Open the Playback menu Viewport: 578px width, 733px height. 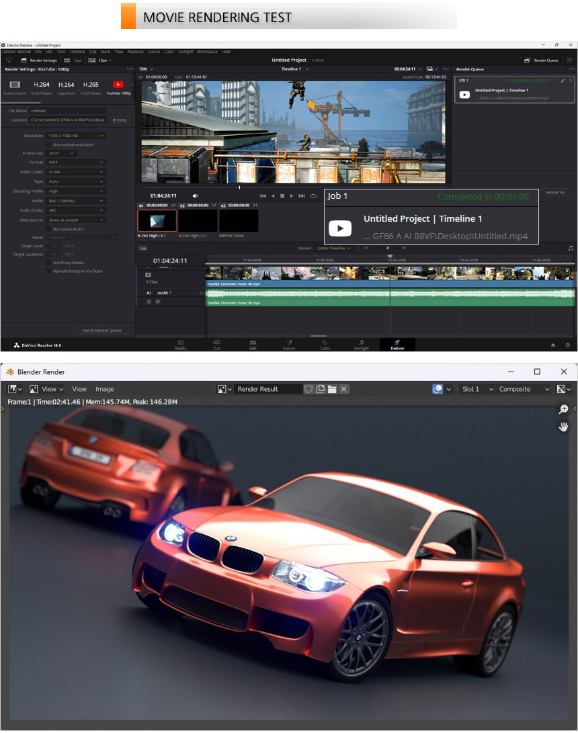pyautogui.click(x=136, y=52)
